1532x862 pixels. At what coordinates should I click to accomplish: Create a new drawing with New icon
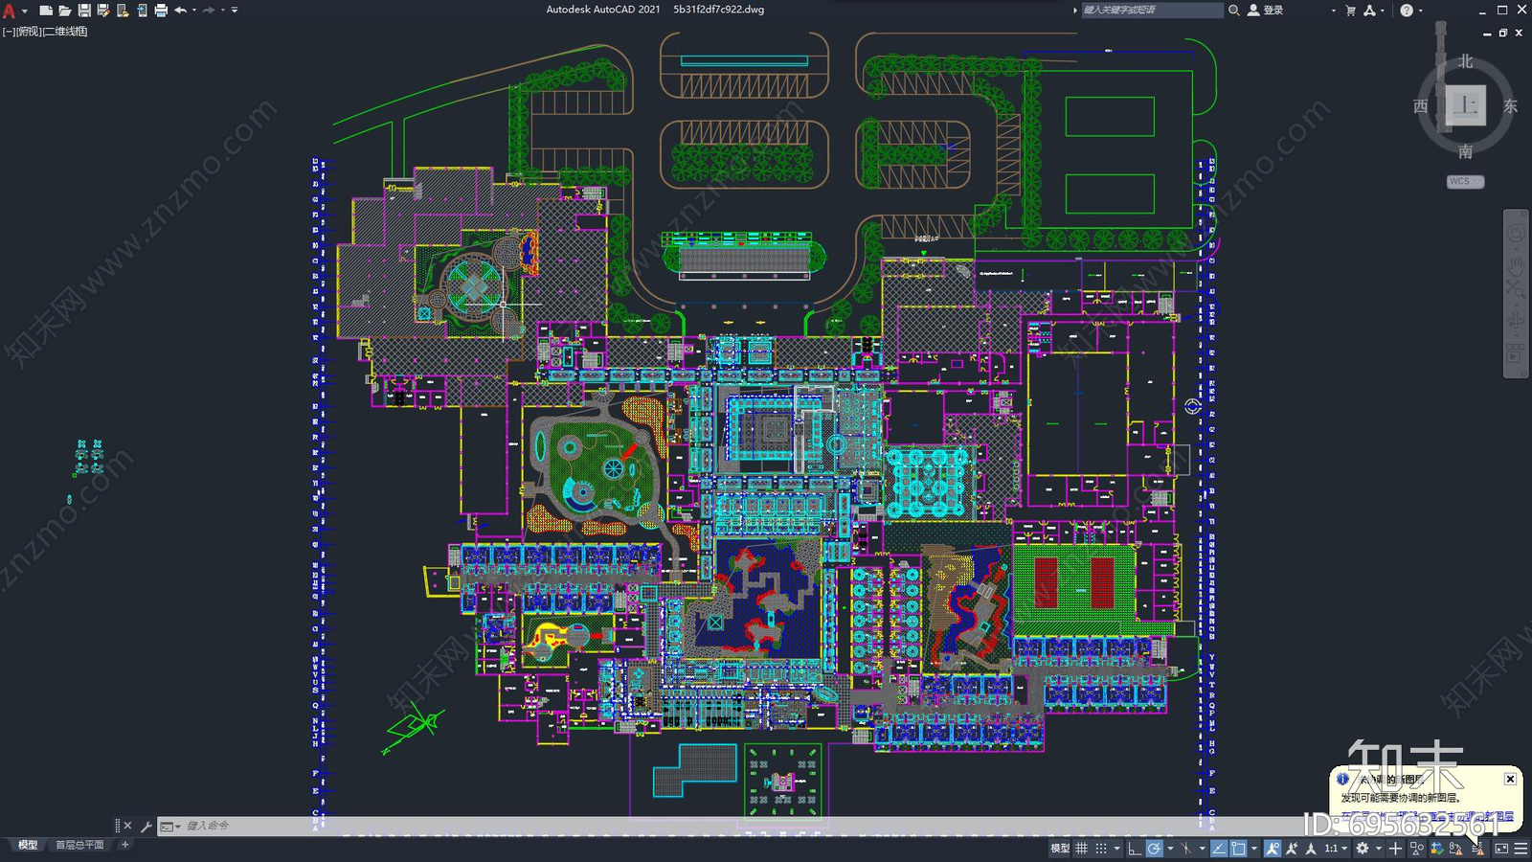[x=46, y=11]
